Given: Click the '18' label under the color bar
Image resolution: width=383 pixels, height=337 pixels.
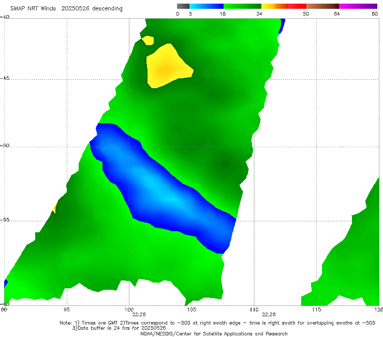Looking at the screenshot, I should [223, 14].
